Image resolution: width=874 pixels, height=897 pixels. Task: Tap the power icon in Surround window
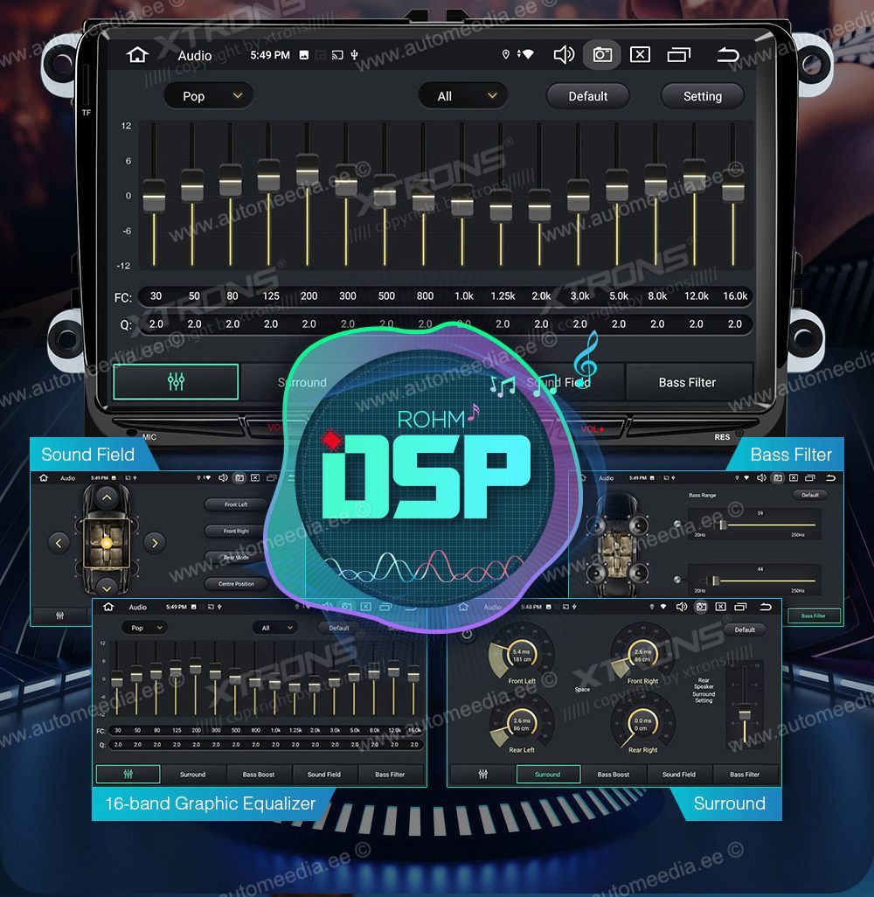click(468, 634)
